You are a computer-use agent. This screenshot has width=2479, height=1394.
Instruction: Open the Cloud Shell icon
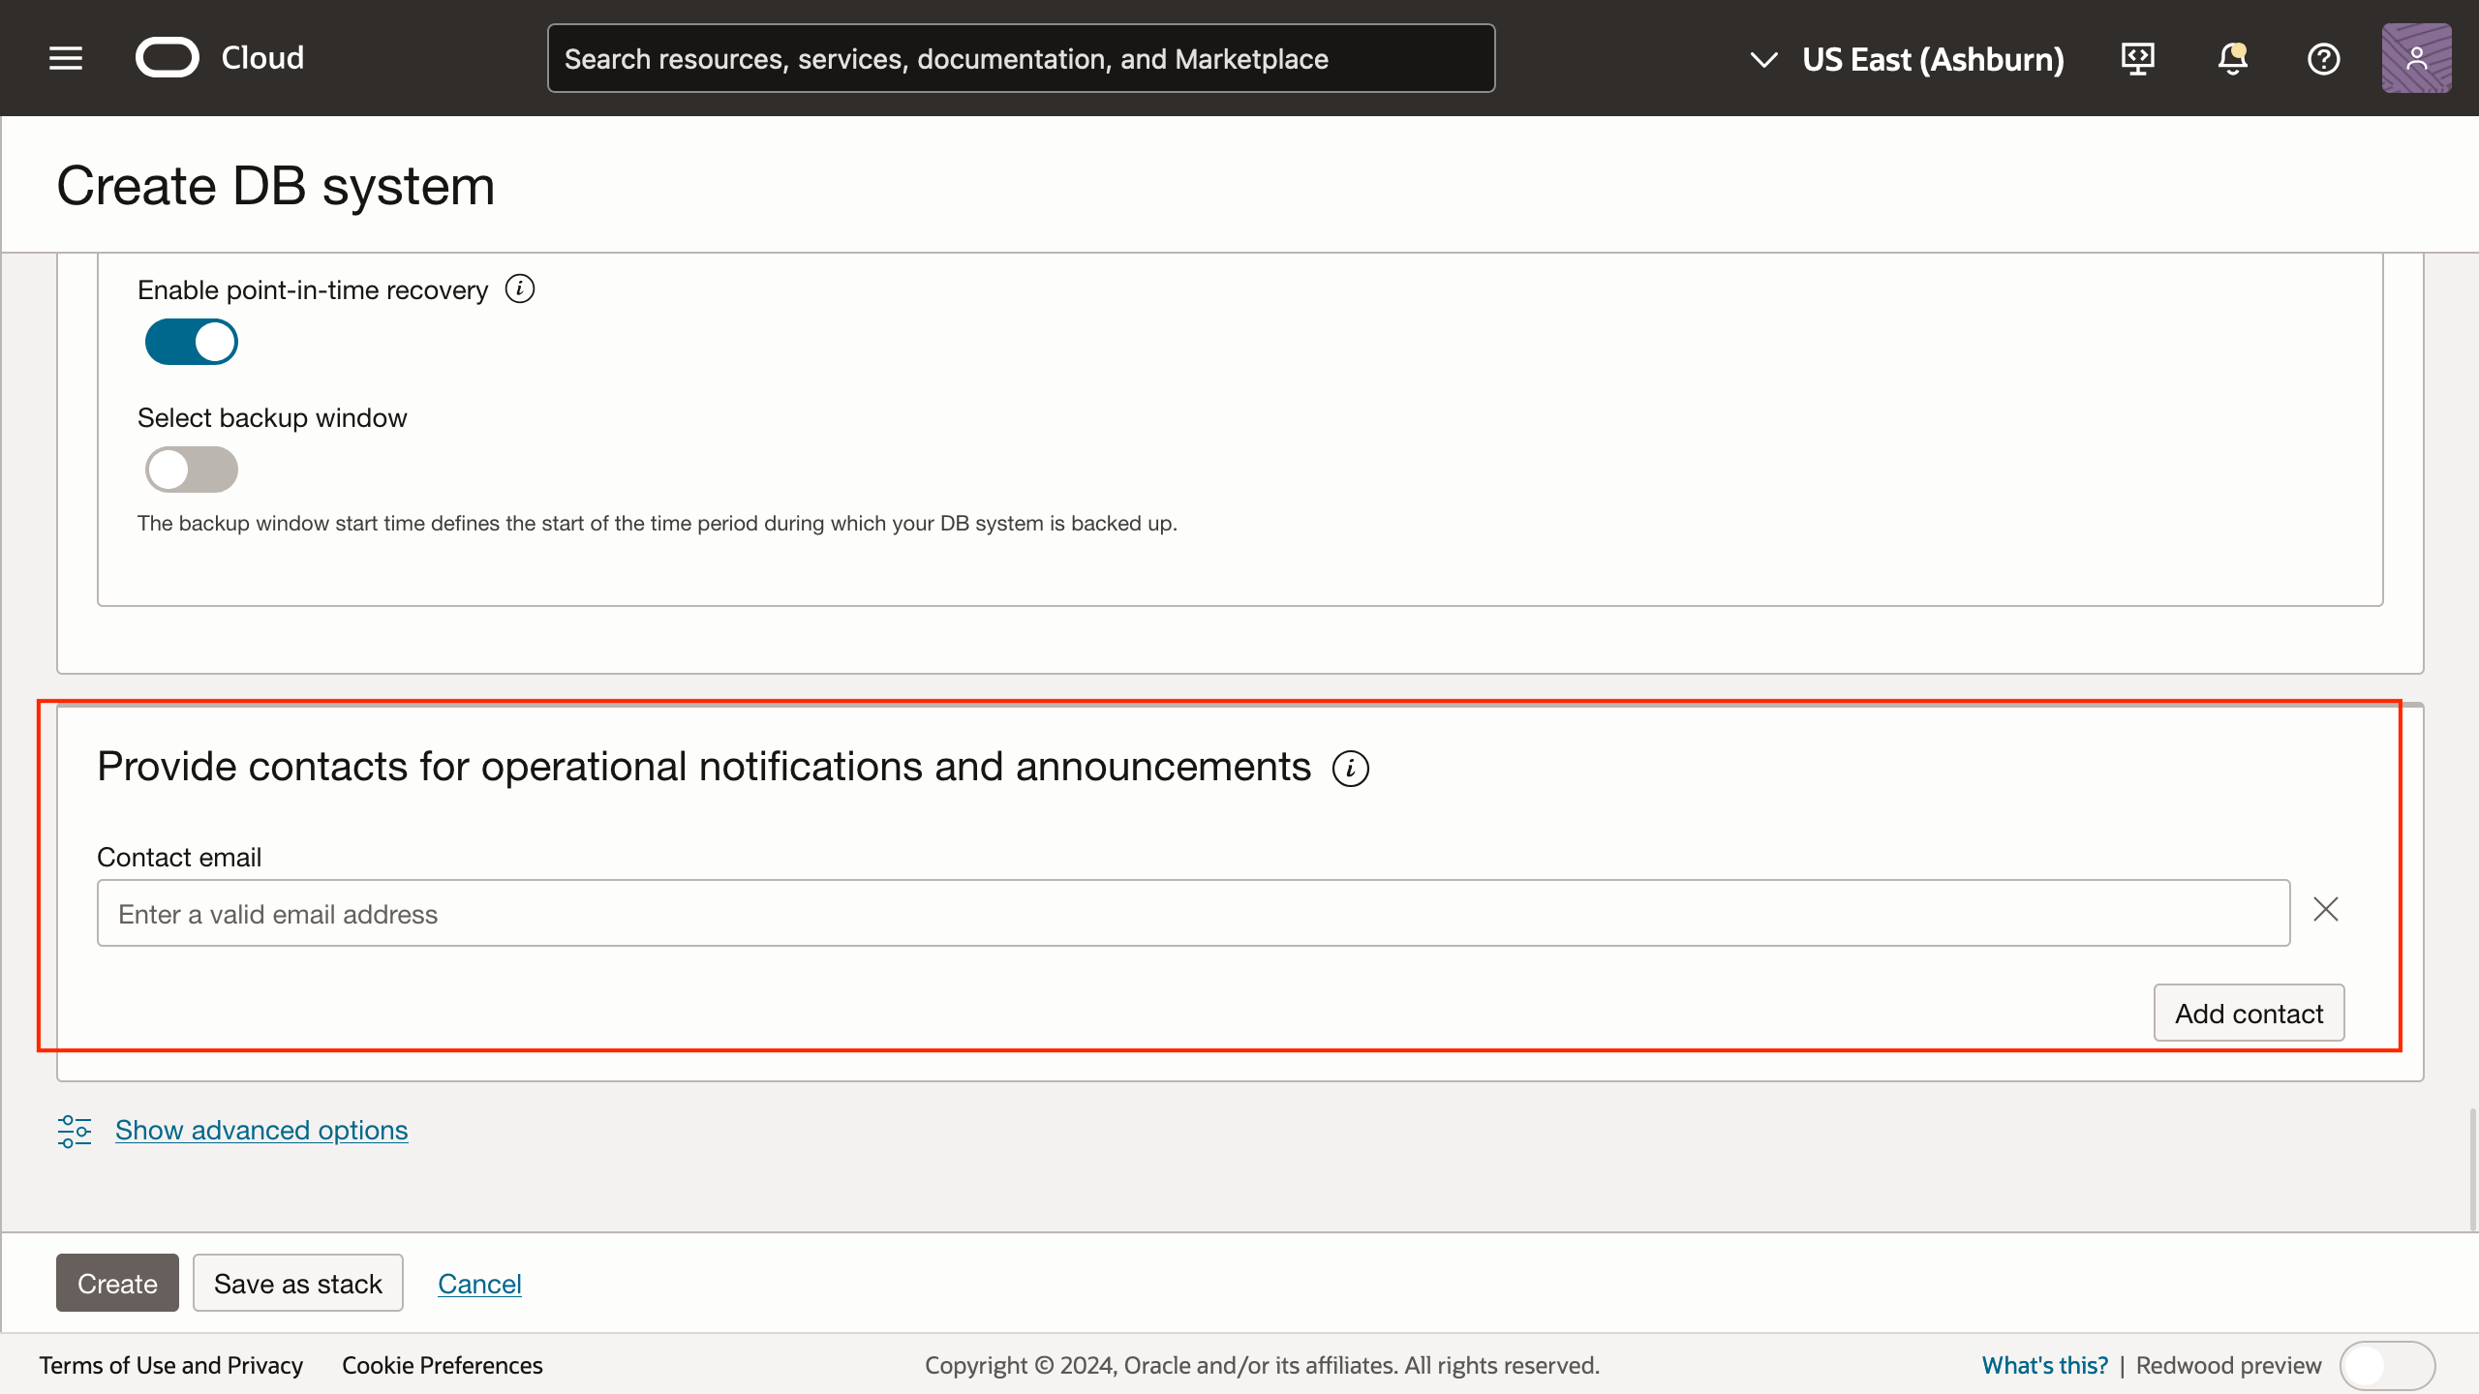pos(2137,58)
